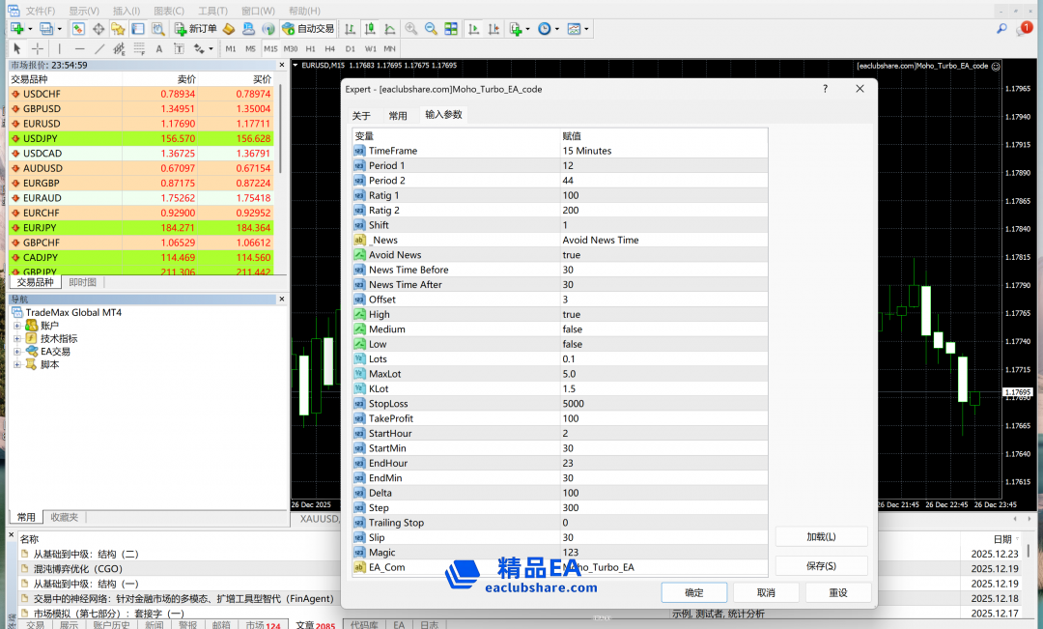The width and height of the screenshot is (1043, 629).
Task: Click the search magnifier at top right
Action: click(1001, 29)
